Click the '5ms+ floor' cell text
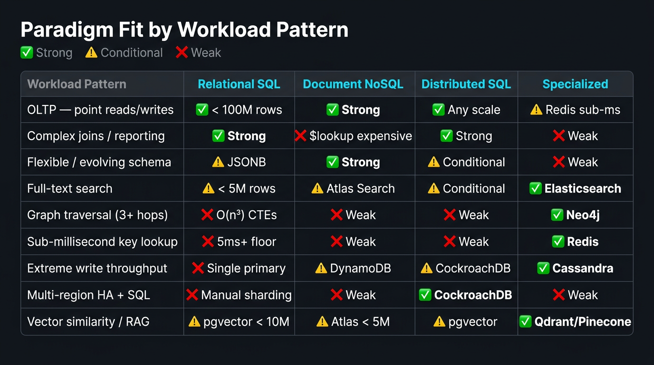The height and width of the screenshot is (365, 654). point(246,241)
